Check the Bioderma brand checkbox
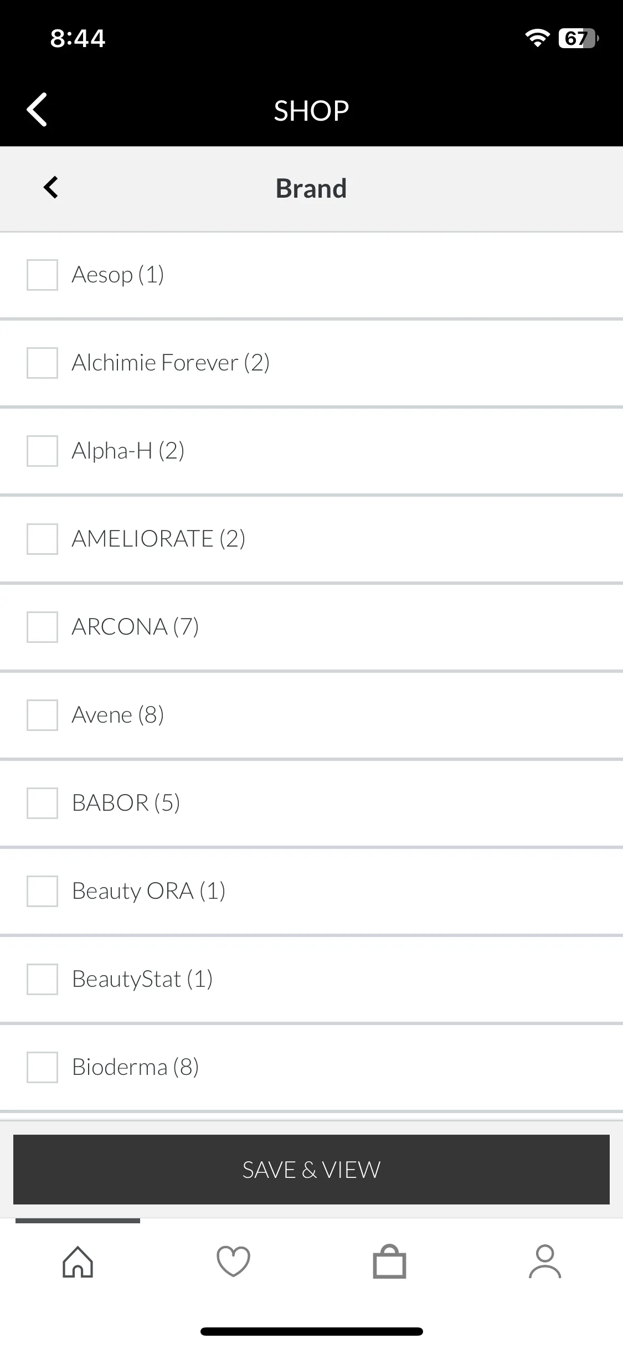Screen dimensions: 623x1349 click(x=42, y=1067)
